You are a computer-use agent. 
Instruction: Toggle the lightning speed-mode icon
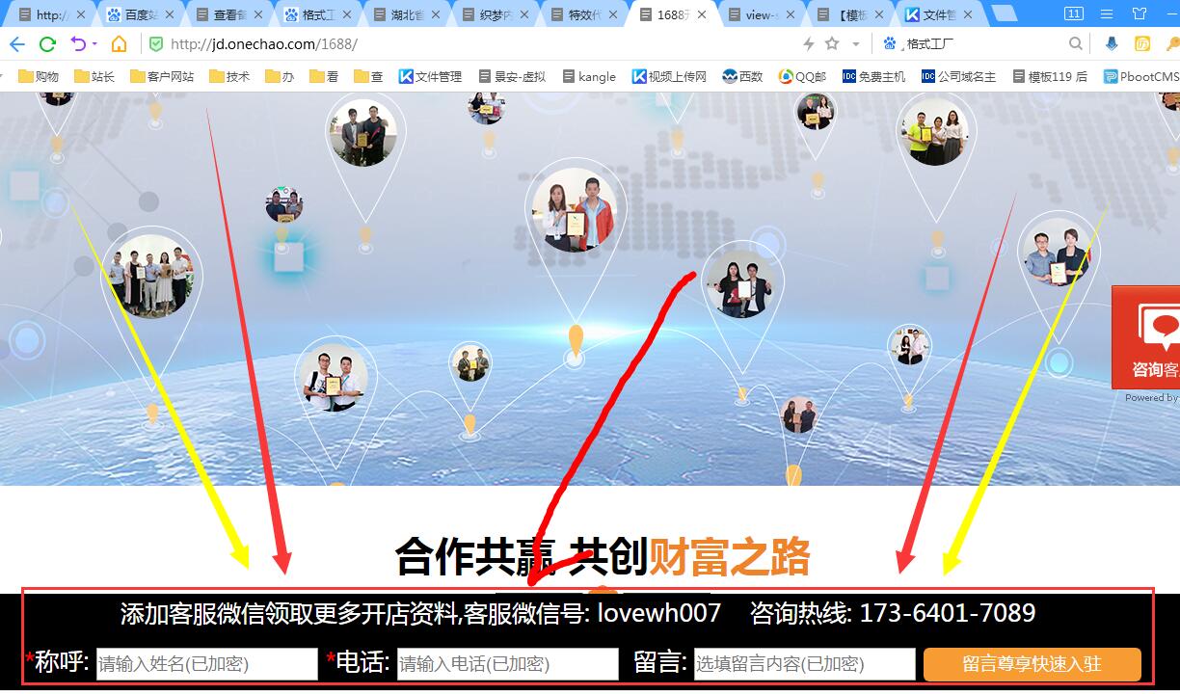click(809, 44)
